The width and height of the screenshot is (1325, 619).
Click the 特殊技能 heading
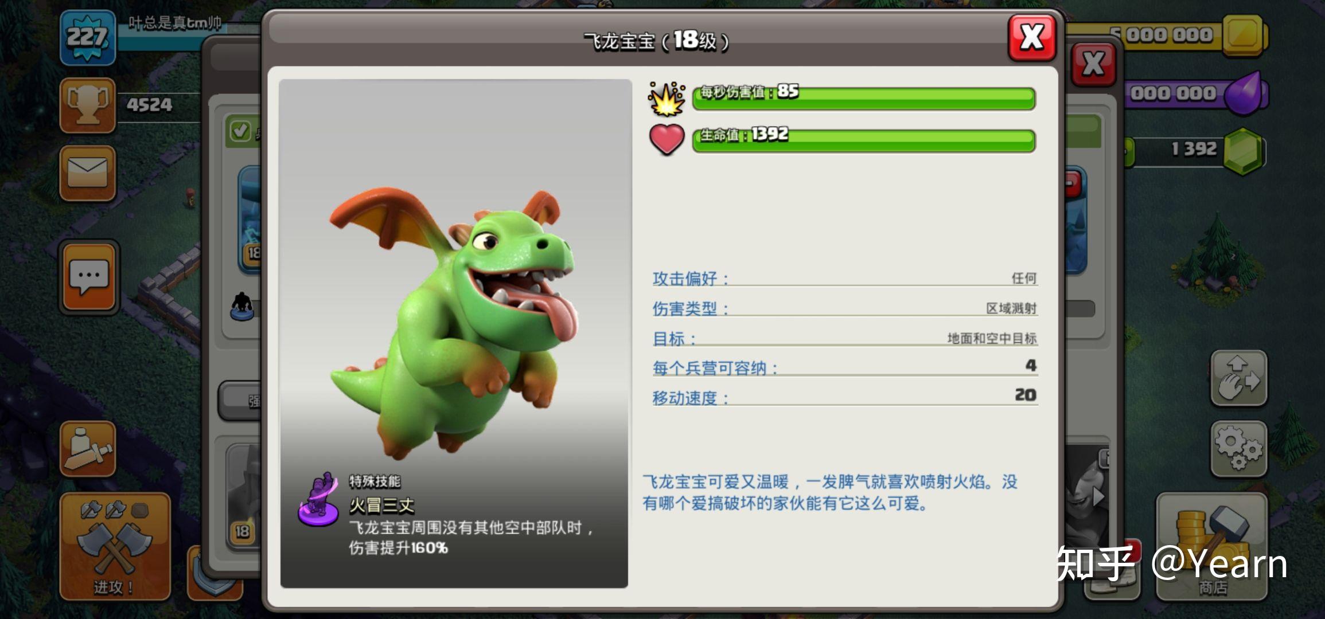(375, 481)
